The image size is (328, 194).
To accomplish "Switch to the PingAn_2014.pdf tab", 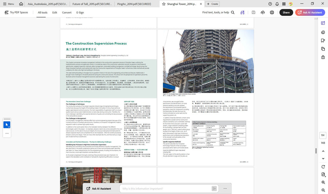I will 134,4.
